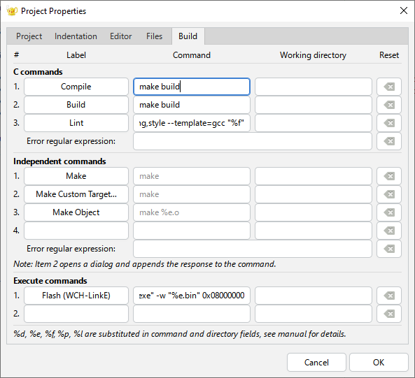Screen dimensions: 415x378
Task: Reset the Make Custom Target row
Action: [x=389, y=194]
